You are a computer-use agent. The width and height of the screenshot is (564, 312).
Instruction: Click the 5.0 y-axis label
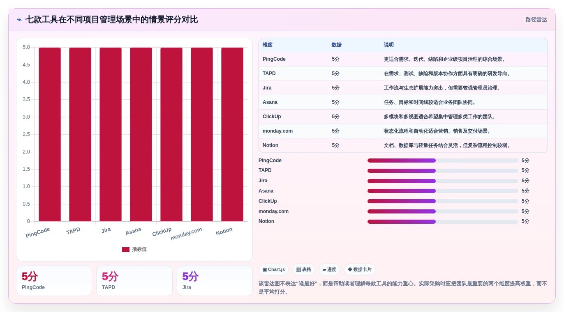pos(26,47)
